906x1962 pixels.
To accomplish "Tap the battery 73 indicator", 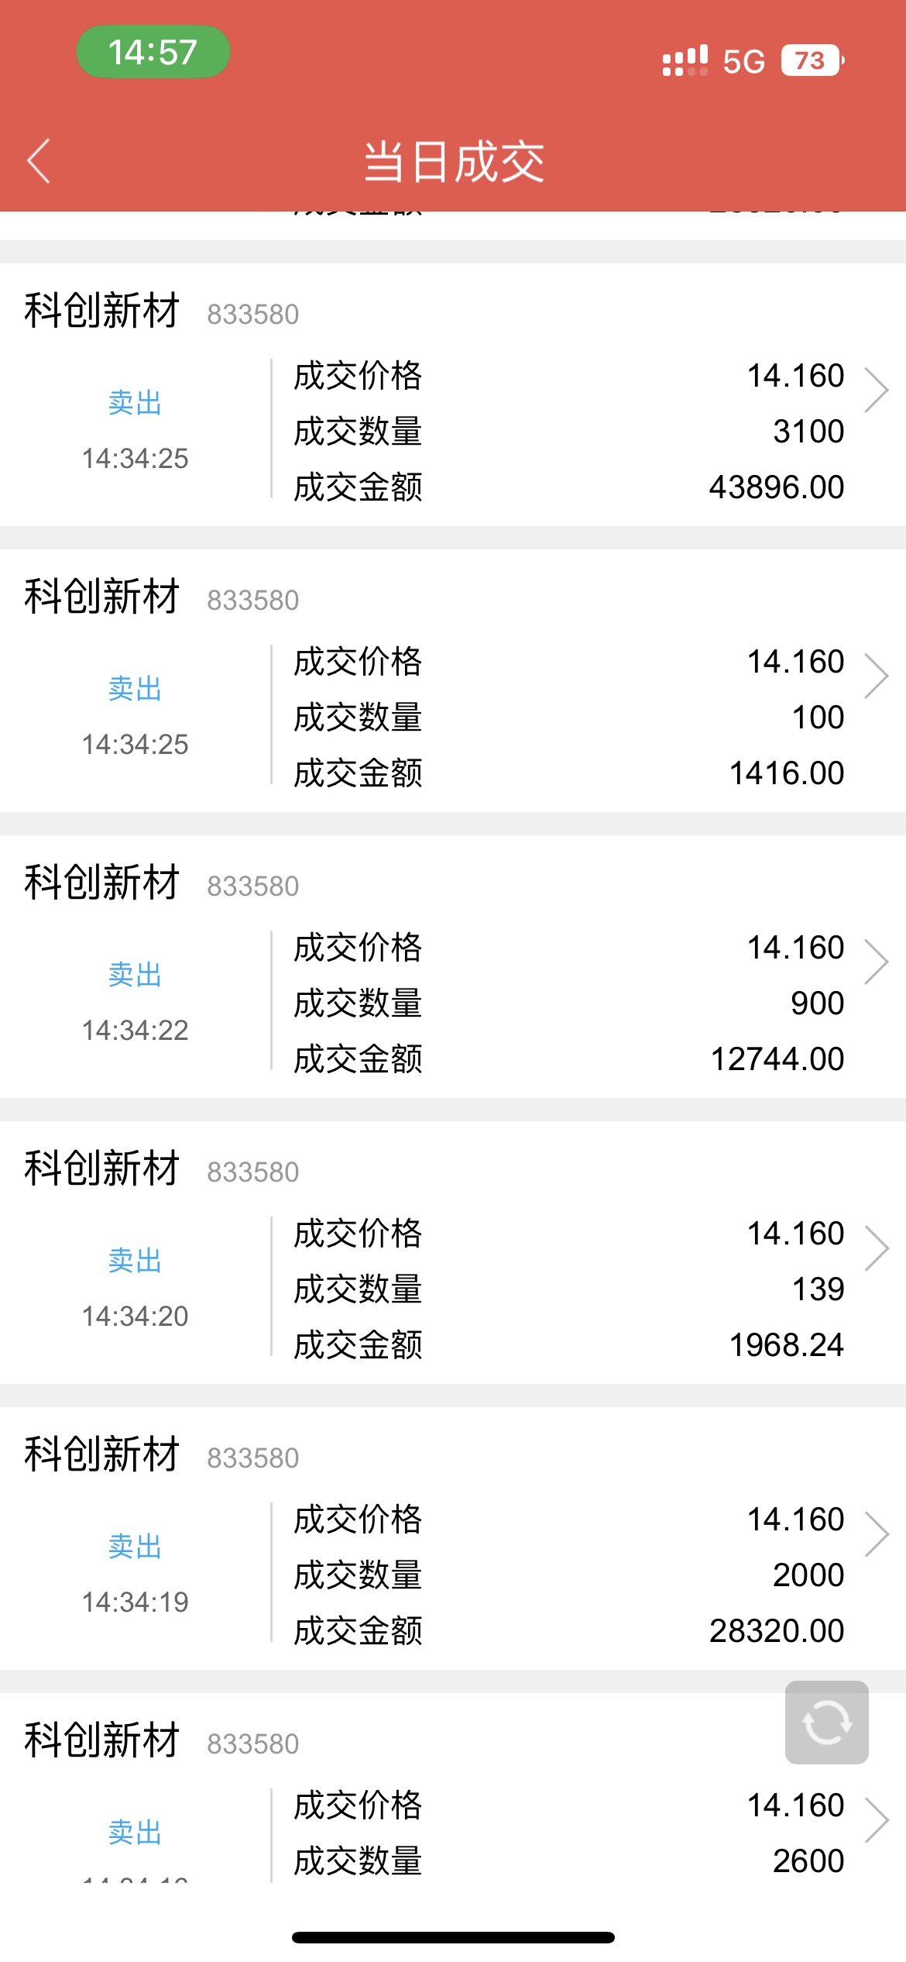I will [812, 60].
